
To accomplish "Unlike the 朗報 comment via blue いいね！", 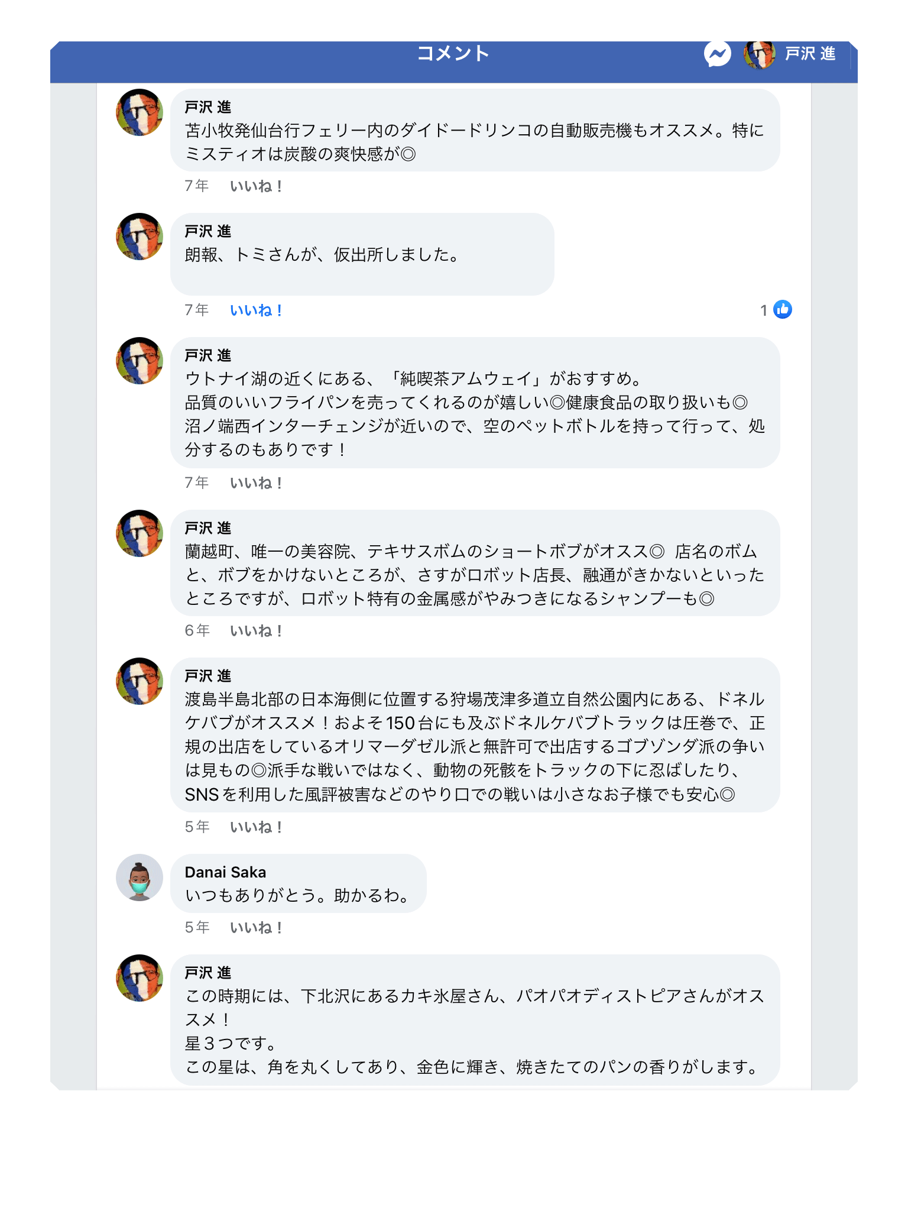I will pos(256,310).
